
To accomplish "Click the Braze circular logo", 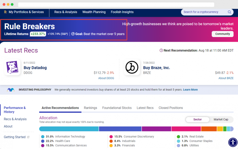I will [132, 67].
